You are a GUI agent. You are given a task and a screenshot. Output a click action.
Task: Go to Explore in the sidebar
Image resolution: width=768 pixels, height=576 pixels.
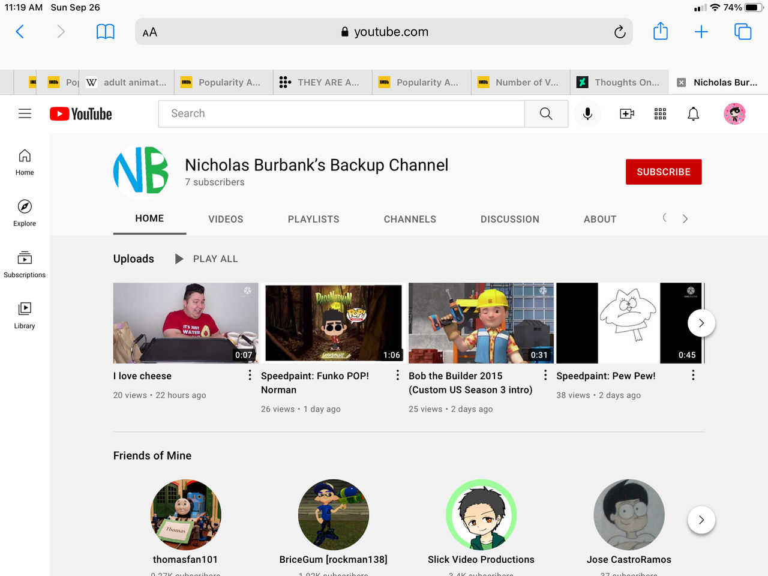tap(25, 213)
